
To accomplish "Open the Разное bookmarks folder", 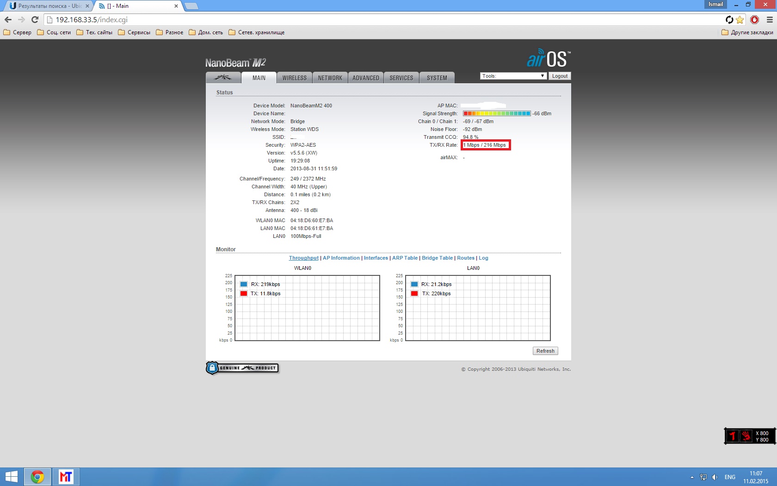I will (x=169, y=32).
